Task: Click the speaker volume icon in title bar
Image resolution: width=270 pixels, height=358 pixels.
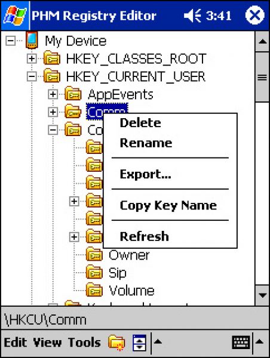Action: (192, 16)
